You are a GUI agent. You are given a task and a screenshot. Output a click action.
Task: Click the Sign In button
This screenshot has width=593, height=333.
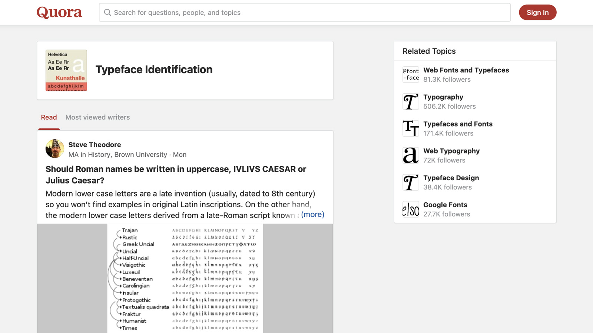click(x=537, y=13)
